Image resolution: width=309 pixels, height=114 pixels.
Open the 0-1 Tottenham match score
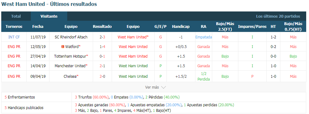point(102,56)
